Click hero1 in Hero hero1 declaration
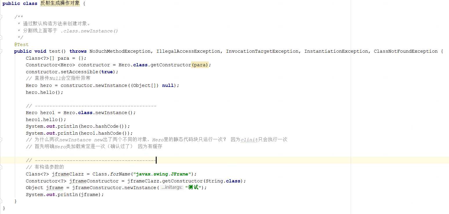This screenshot has width=449, height=214. coord(48,113)
